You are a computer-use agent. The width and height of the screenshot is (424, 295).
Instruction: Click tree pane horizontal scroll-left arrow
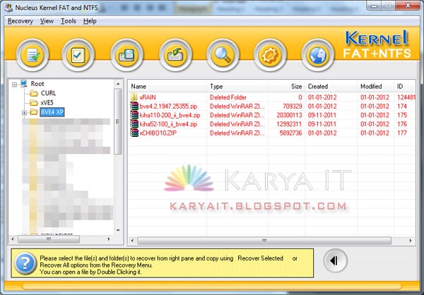[13, 239]
